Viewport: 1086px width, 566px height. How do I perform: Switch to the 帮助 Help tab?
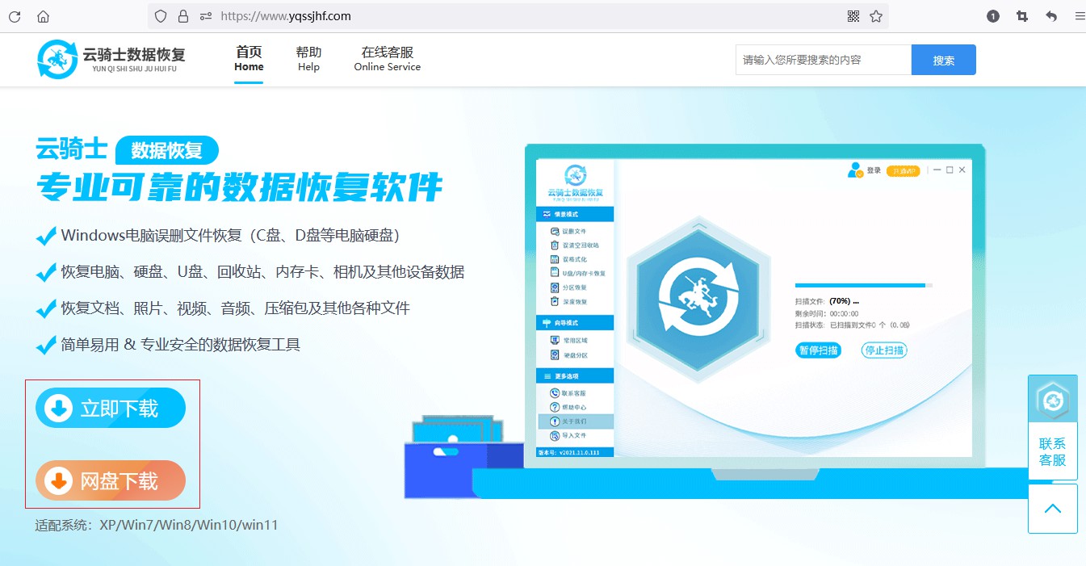pyautogui.click(x=308, y=59)
